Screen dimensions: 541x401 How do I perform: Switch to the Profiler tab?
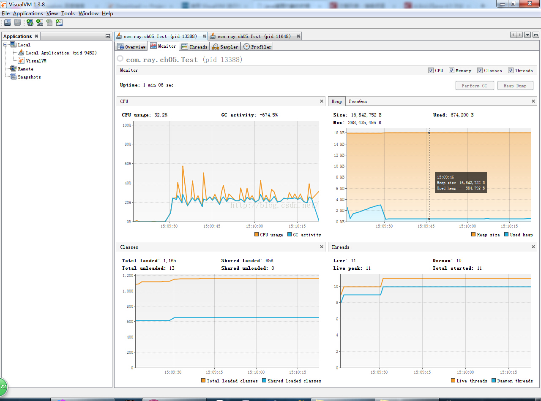coord(257,46)
